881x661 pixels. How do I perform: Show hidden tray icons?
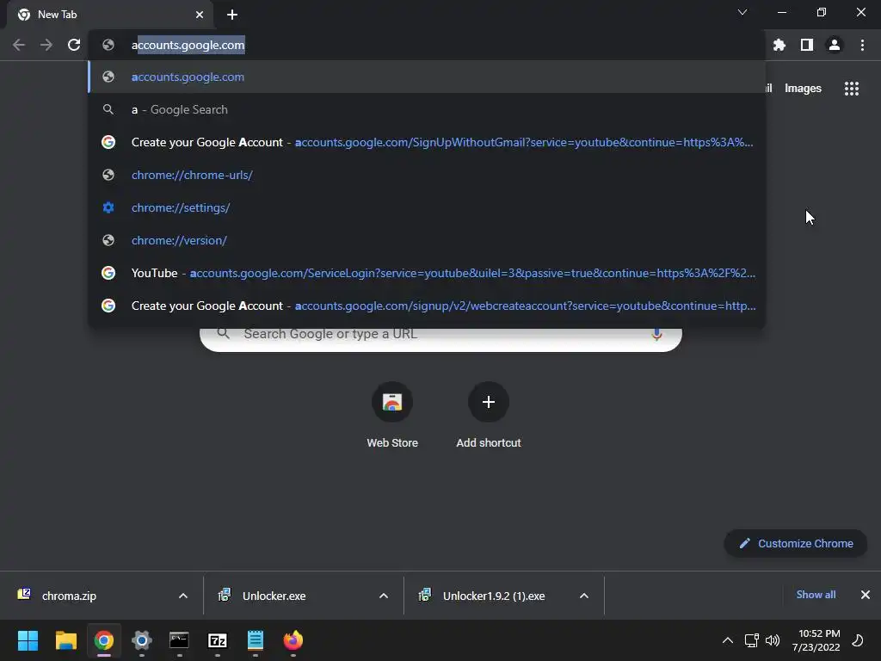(x=728, y=640)
